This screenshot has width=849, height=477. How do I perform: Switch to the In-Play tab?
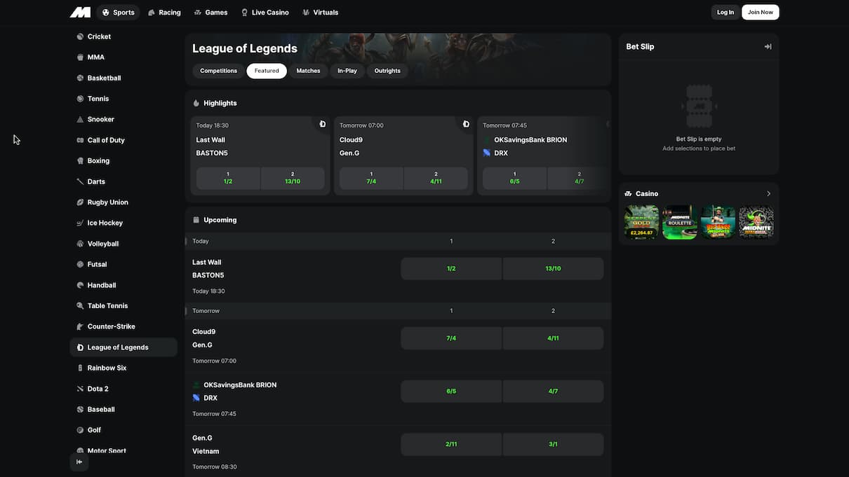(347, 71)
